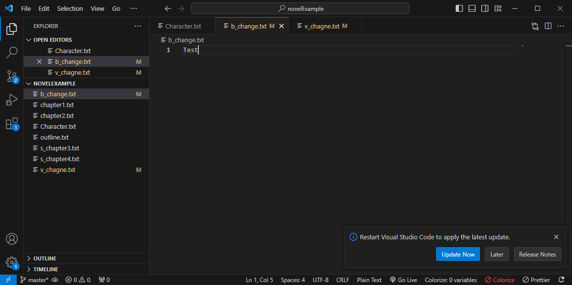Screen dimensions: 572x285
Task: Click the Release Notes button
Action: (x=538, y=255)
